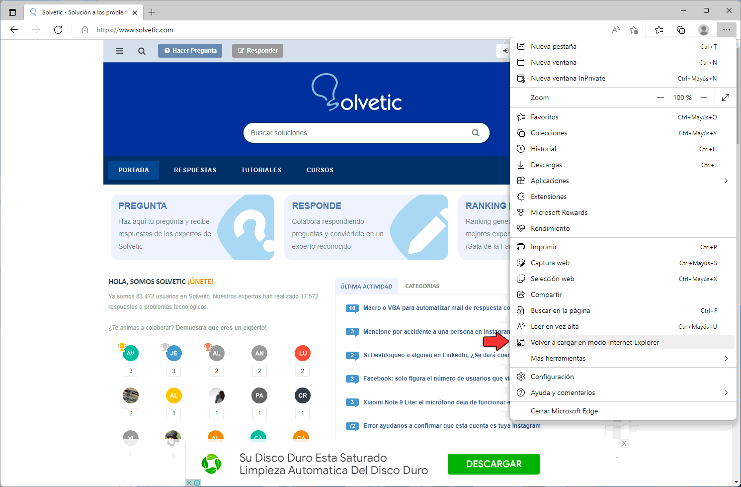Open the Read aloud icon in address bar
This screenshot has width=741, height=487.
(616, 30)
